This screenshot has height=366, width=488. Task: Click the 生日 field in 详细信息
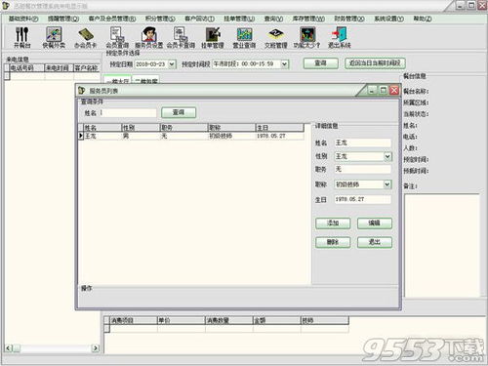(x=363, y=199)
